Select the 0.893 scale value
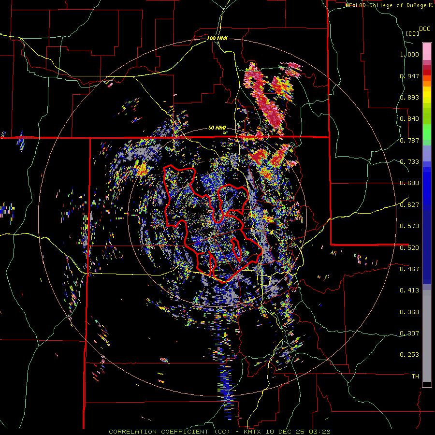The width and height of the screenshot is (435, 435). (x=409, y=97)
